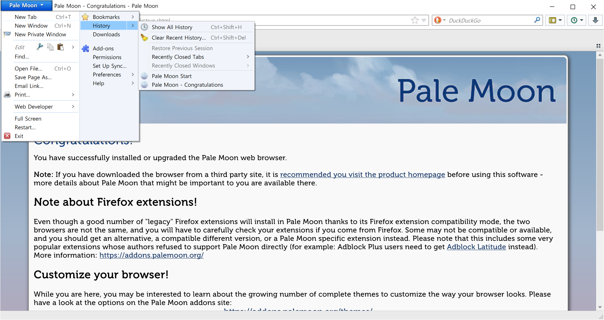The image size is (604, 320).
Task: Click the search magnifier icon
Action: tap(537, 20)
